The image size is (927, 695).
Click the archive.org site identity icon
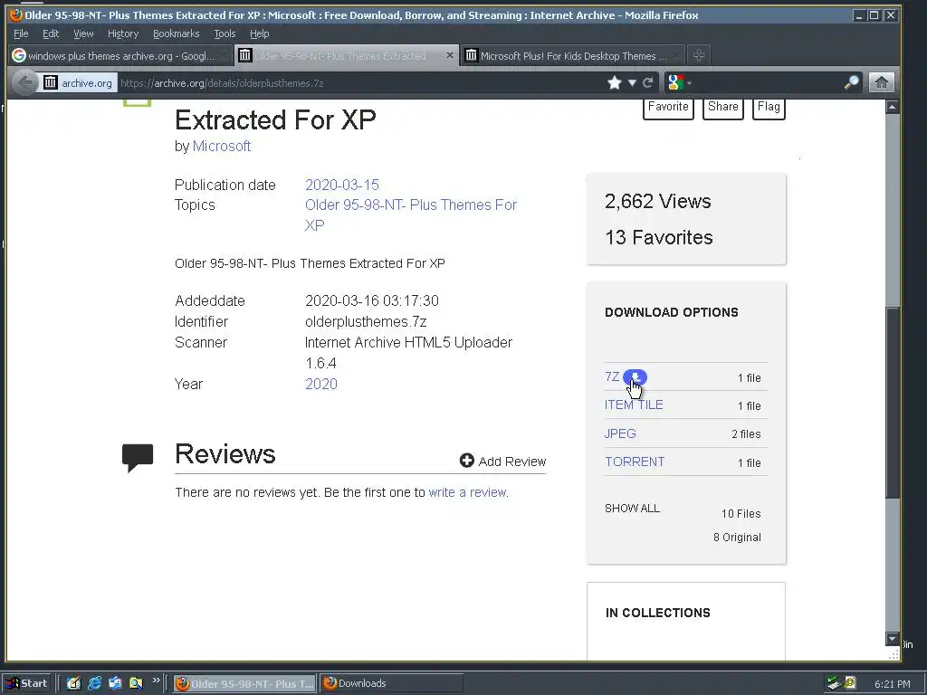[51, 82]
